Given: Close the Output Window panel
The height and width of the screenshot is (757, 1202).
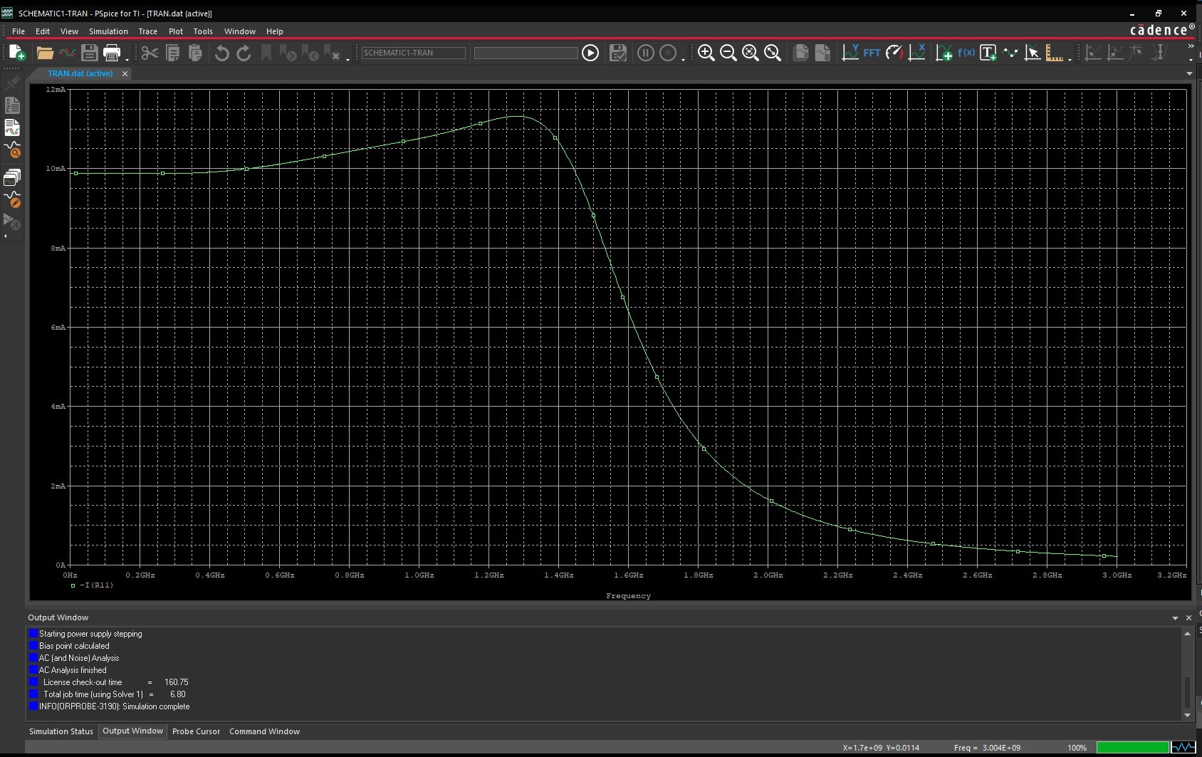Looking at the screenshot, I should [1188, 617].
